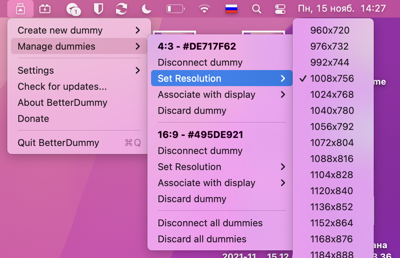Viewport: 400px width, 258px height.
Task: Open the menu bar icon with badge 1
Action: [72, 9]
